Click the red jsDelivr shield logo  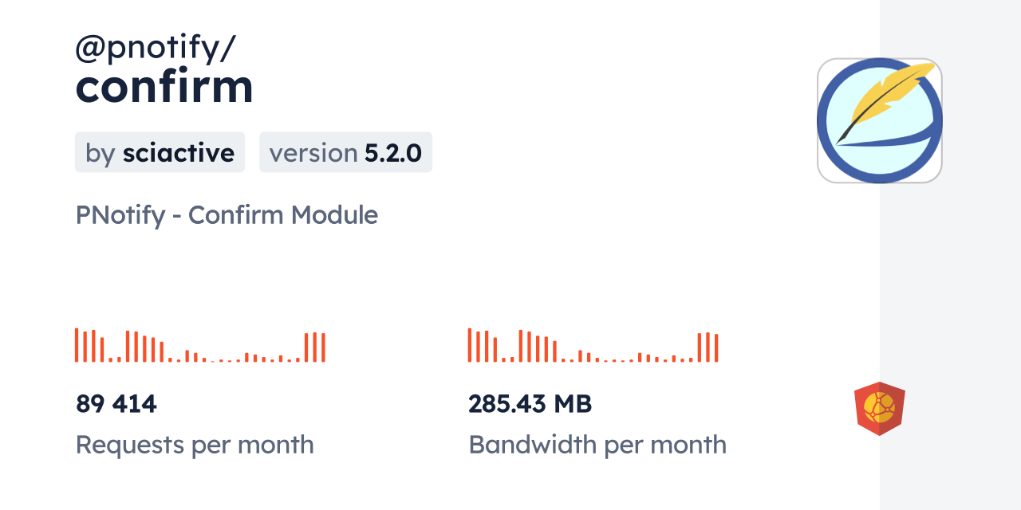pyautogui.click(x=879, y=408)
